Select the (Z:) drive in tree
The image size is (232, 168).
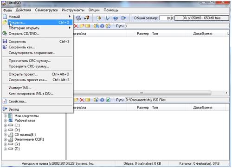click(x=17, y=149)
